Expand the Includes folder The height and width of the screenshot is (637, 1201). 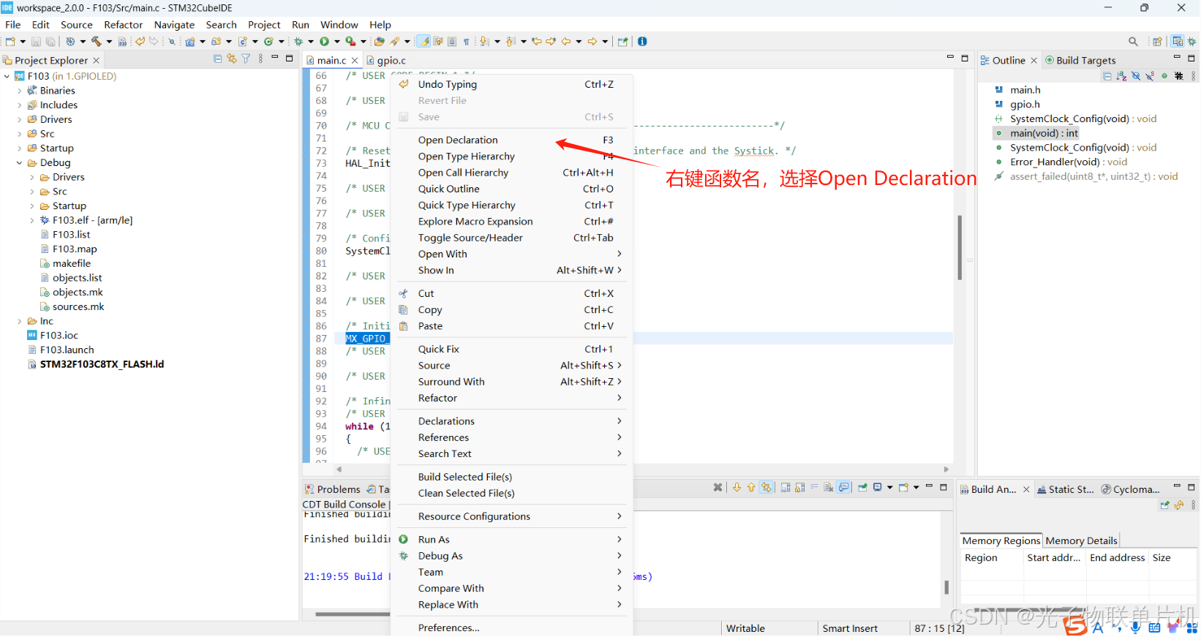coord(20,105)
